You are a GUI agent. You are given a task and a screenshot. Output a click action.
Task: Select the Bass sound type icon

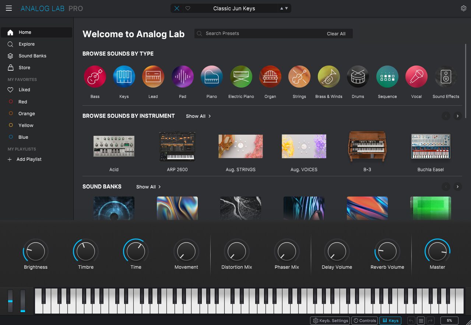(95, 77)
